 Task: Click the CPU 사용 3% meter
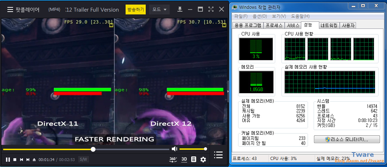tap(256, 49)
